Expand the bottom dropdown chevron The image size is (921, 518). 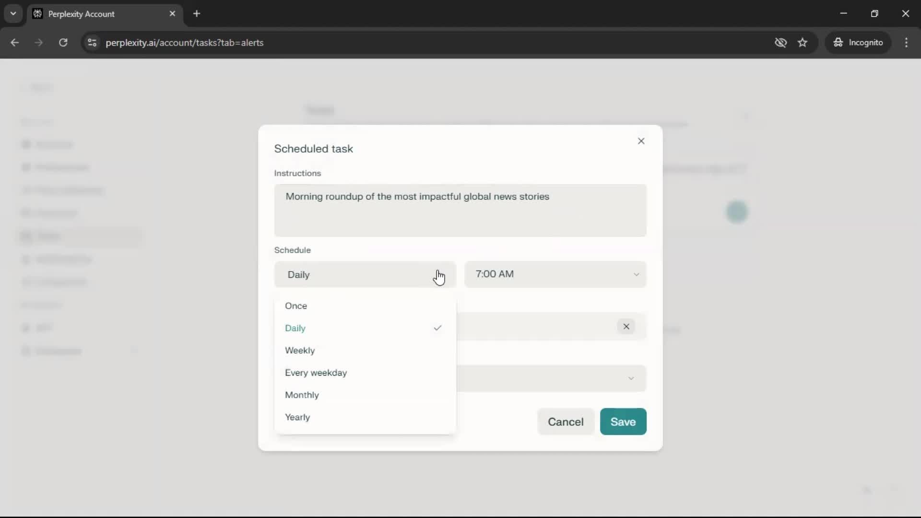[x=631, y=378]
